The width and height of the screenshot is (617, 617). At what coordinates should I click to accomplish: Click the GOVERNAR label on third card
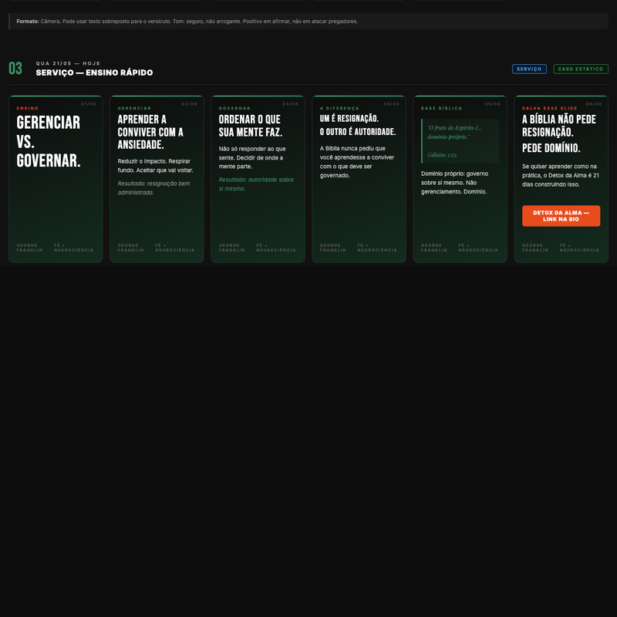[x=234, y=108]
